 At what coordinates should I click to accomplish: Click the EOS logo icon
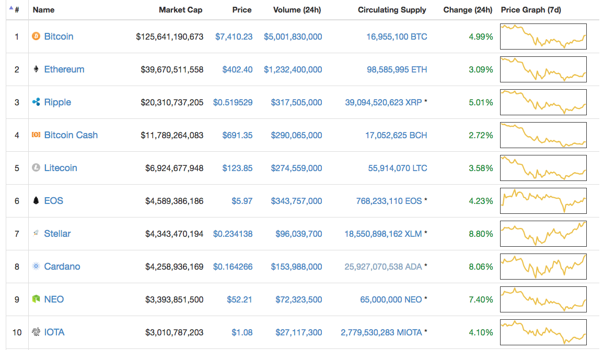(x=36, y=201)
